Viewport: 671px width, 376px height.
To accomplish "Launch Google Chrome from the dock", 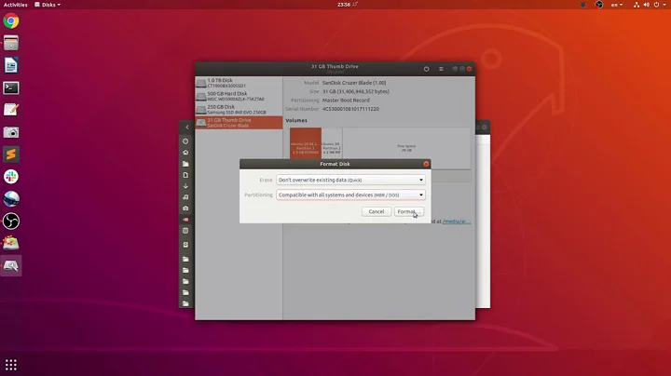I will (x=11, y=20).
